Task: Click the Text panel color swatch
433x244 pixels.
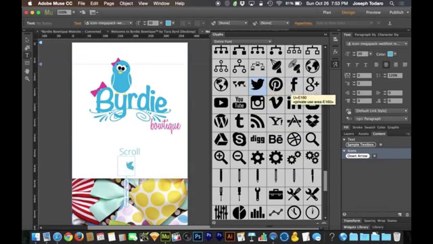Action: (390, 54)
